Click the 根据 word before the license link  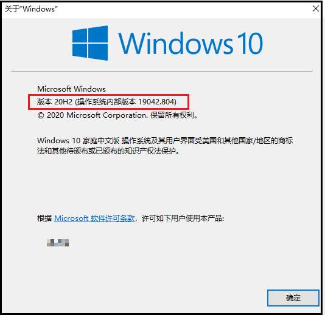(x=44, y=218)
